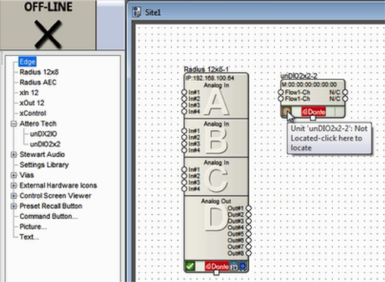Select unDIO2x2 under Attero Tech
Image resolution: width=385 pixels, height=282 pixels.
coord(45,144)
